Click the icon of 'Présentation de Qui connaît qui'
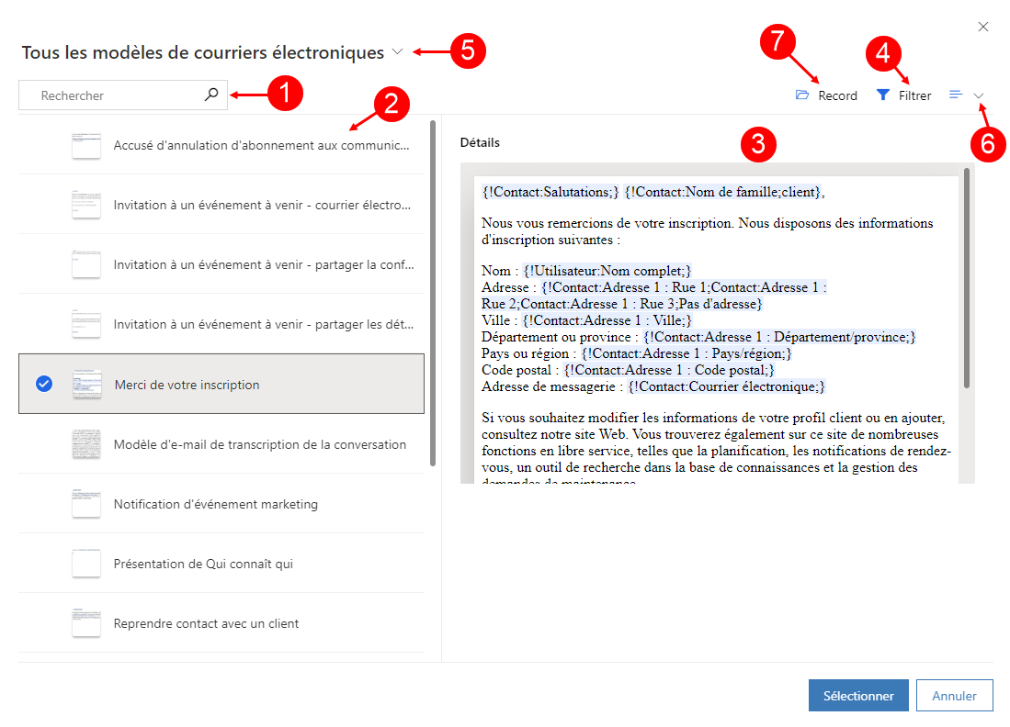1010x727 pixels. pyautogui.click(x=86, y=563)
